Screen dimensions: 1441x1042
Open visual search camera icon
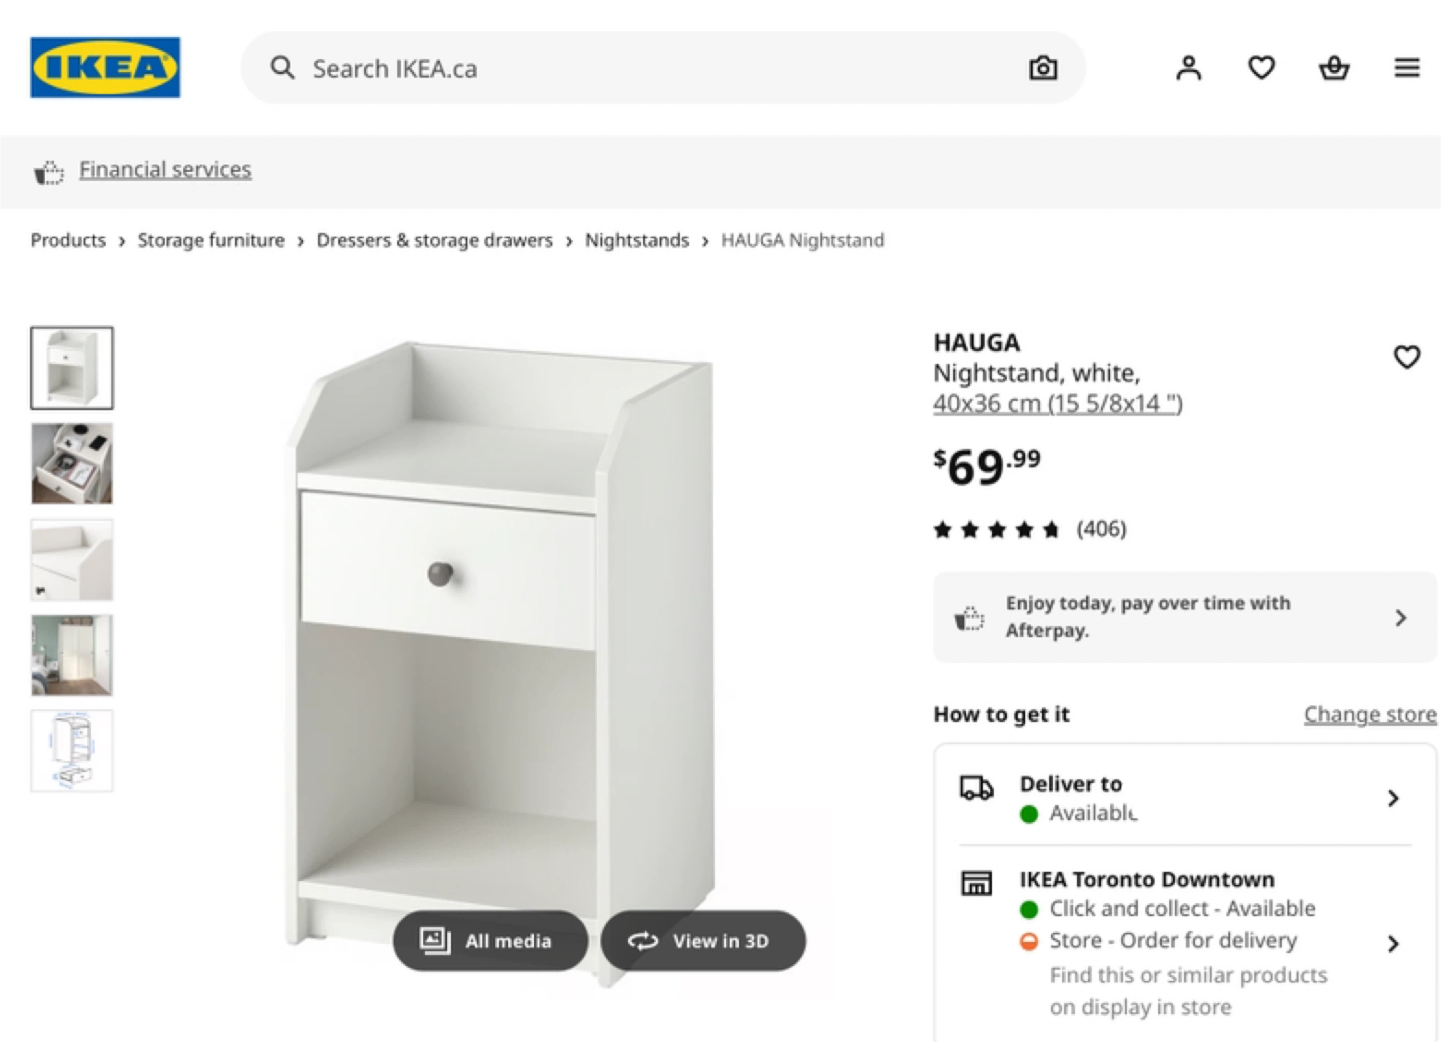pos(1043,68)
